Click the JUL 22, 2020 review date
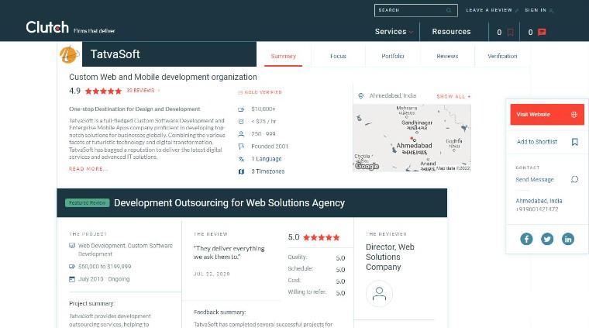 pyautogui.click(x=212, y=274)
